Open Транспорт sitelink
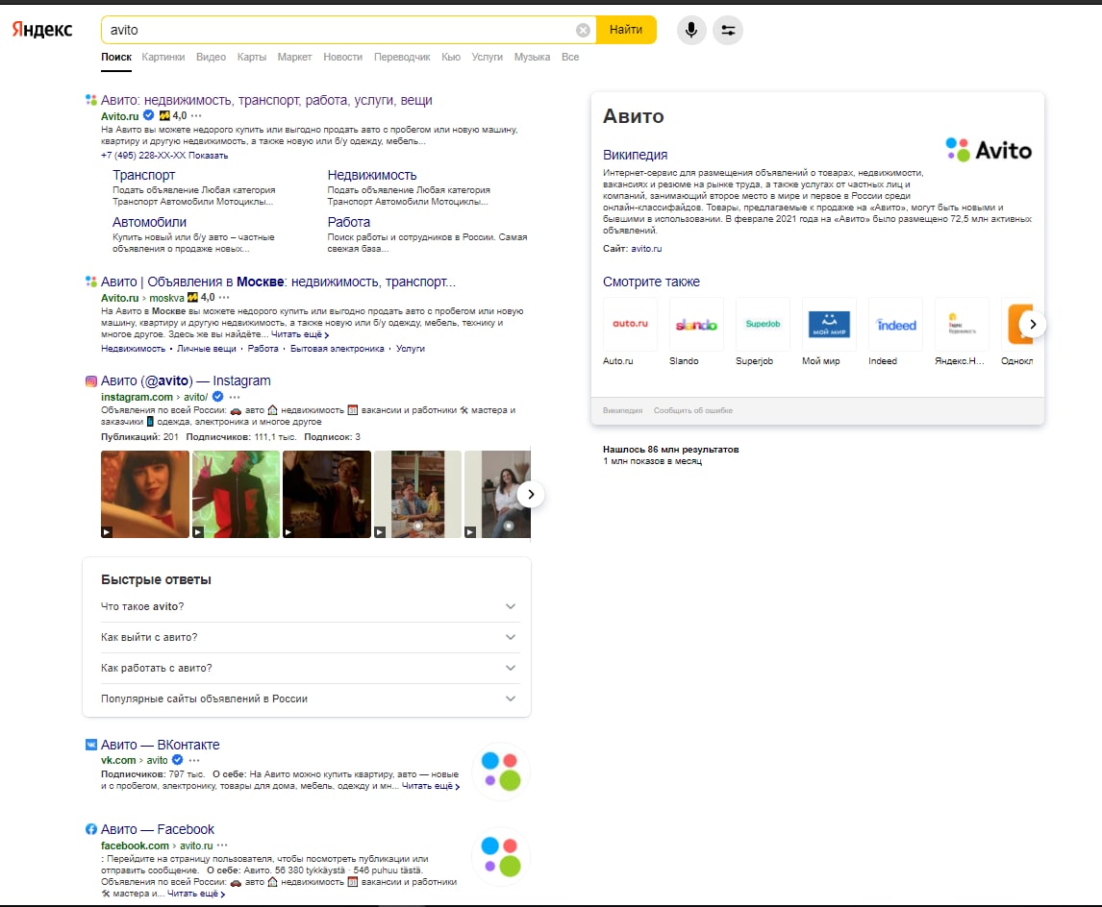The width and height of the screenshot is (1102, 907). [x=144, y=175]
